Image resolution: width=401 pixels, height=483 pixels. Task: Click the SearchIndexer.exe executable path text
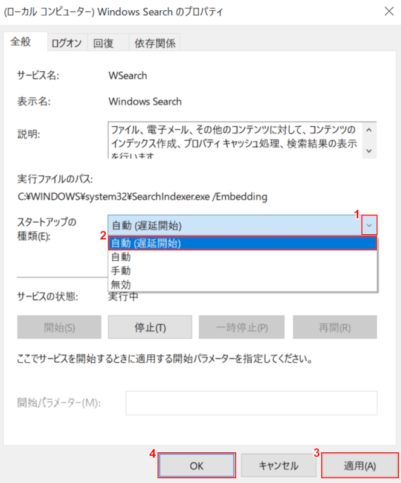(143, 197)
